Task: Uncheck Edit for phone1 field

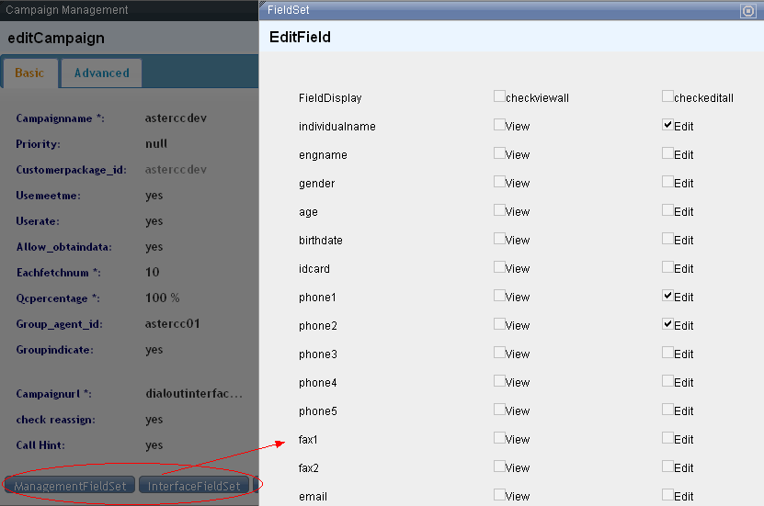Action: (x=667, y=296)
